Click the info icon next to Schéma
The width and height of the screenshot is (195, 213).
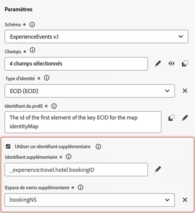[x=32, y=25]
